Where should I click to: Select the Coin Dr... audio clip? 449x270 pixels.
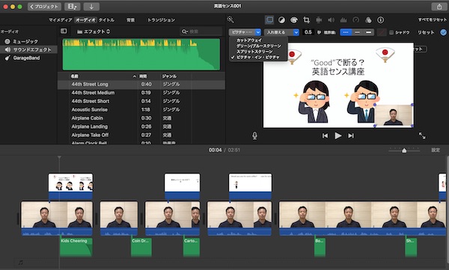coord(141,247)
